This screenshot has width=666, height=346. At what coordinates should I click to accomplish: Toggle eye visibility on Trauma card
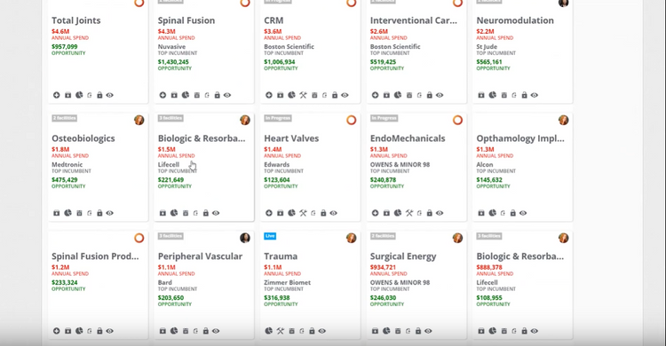322,331
